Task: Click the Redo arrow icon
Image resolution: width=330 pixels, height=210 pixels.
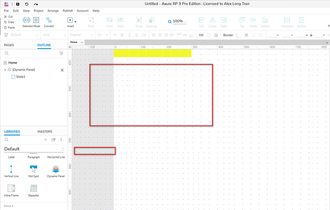Action: point(35,4)
